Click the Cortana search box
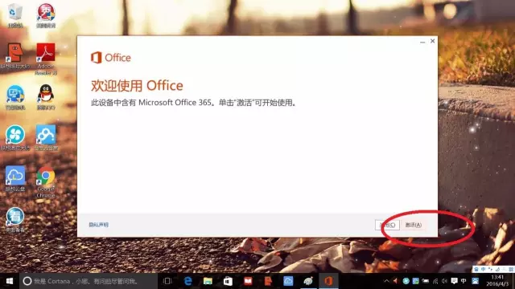 89,281
